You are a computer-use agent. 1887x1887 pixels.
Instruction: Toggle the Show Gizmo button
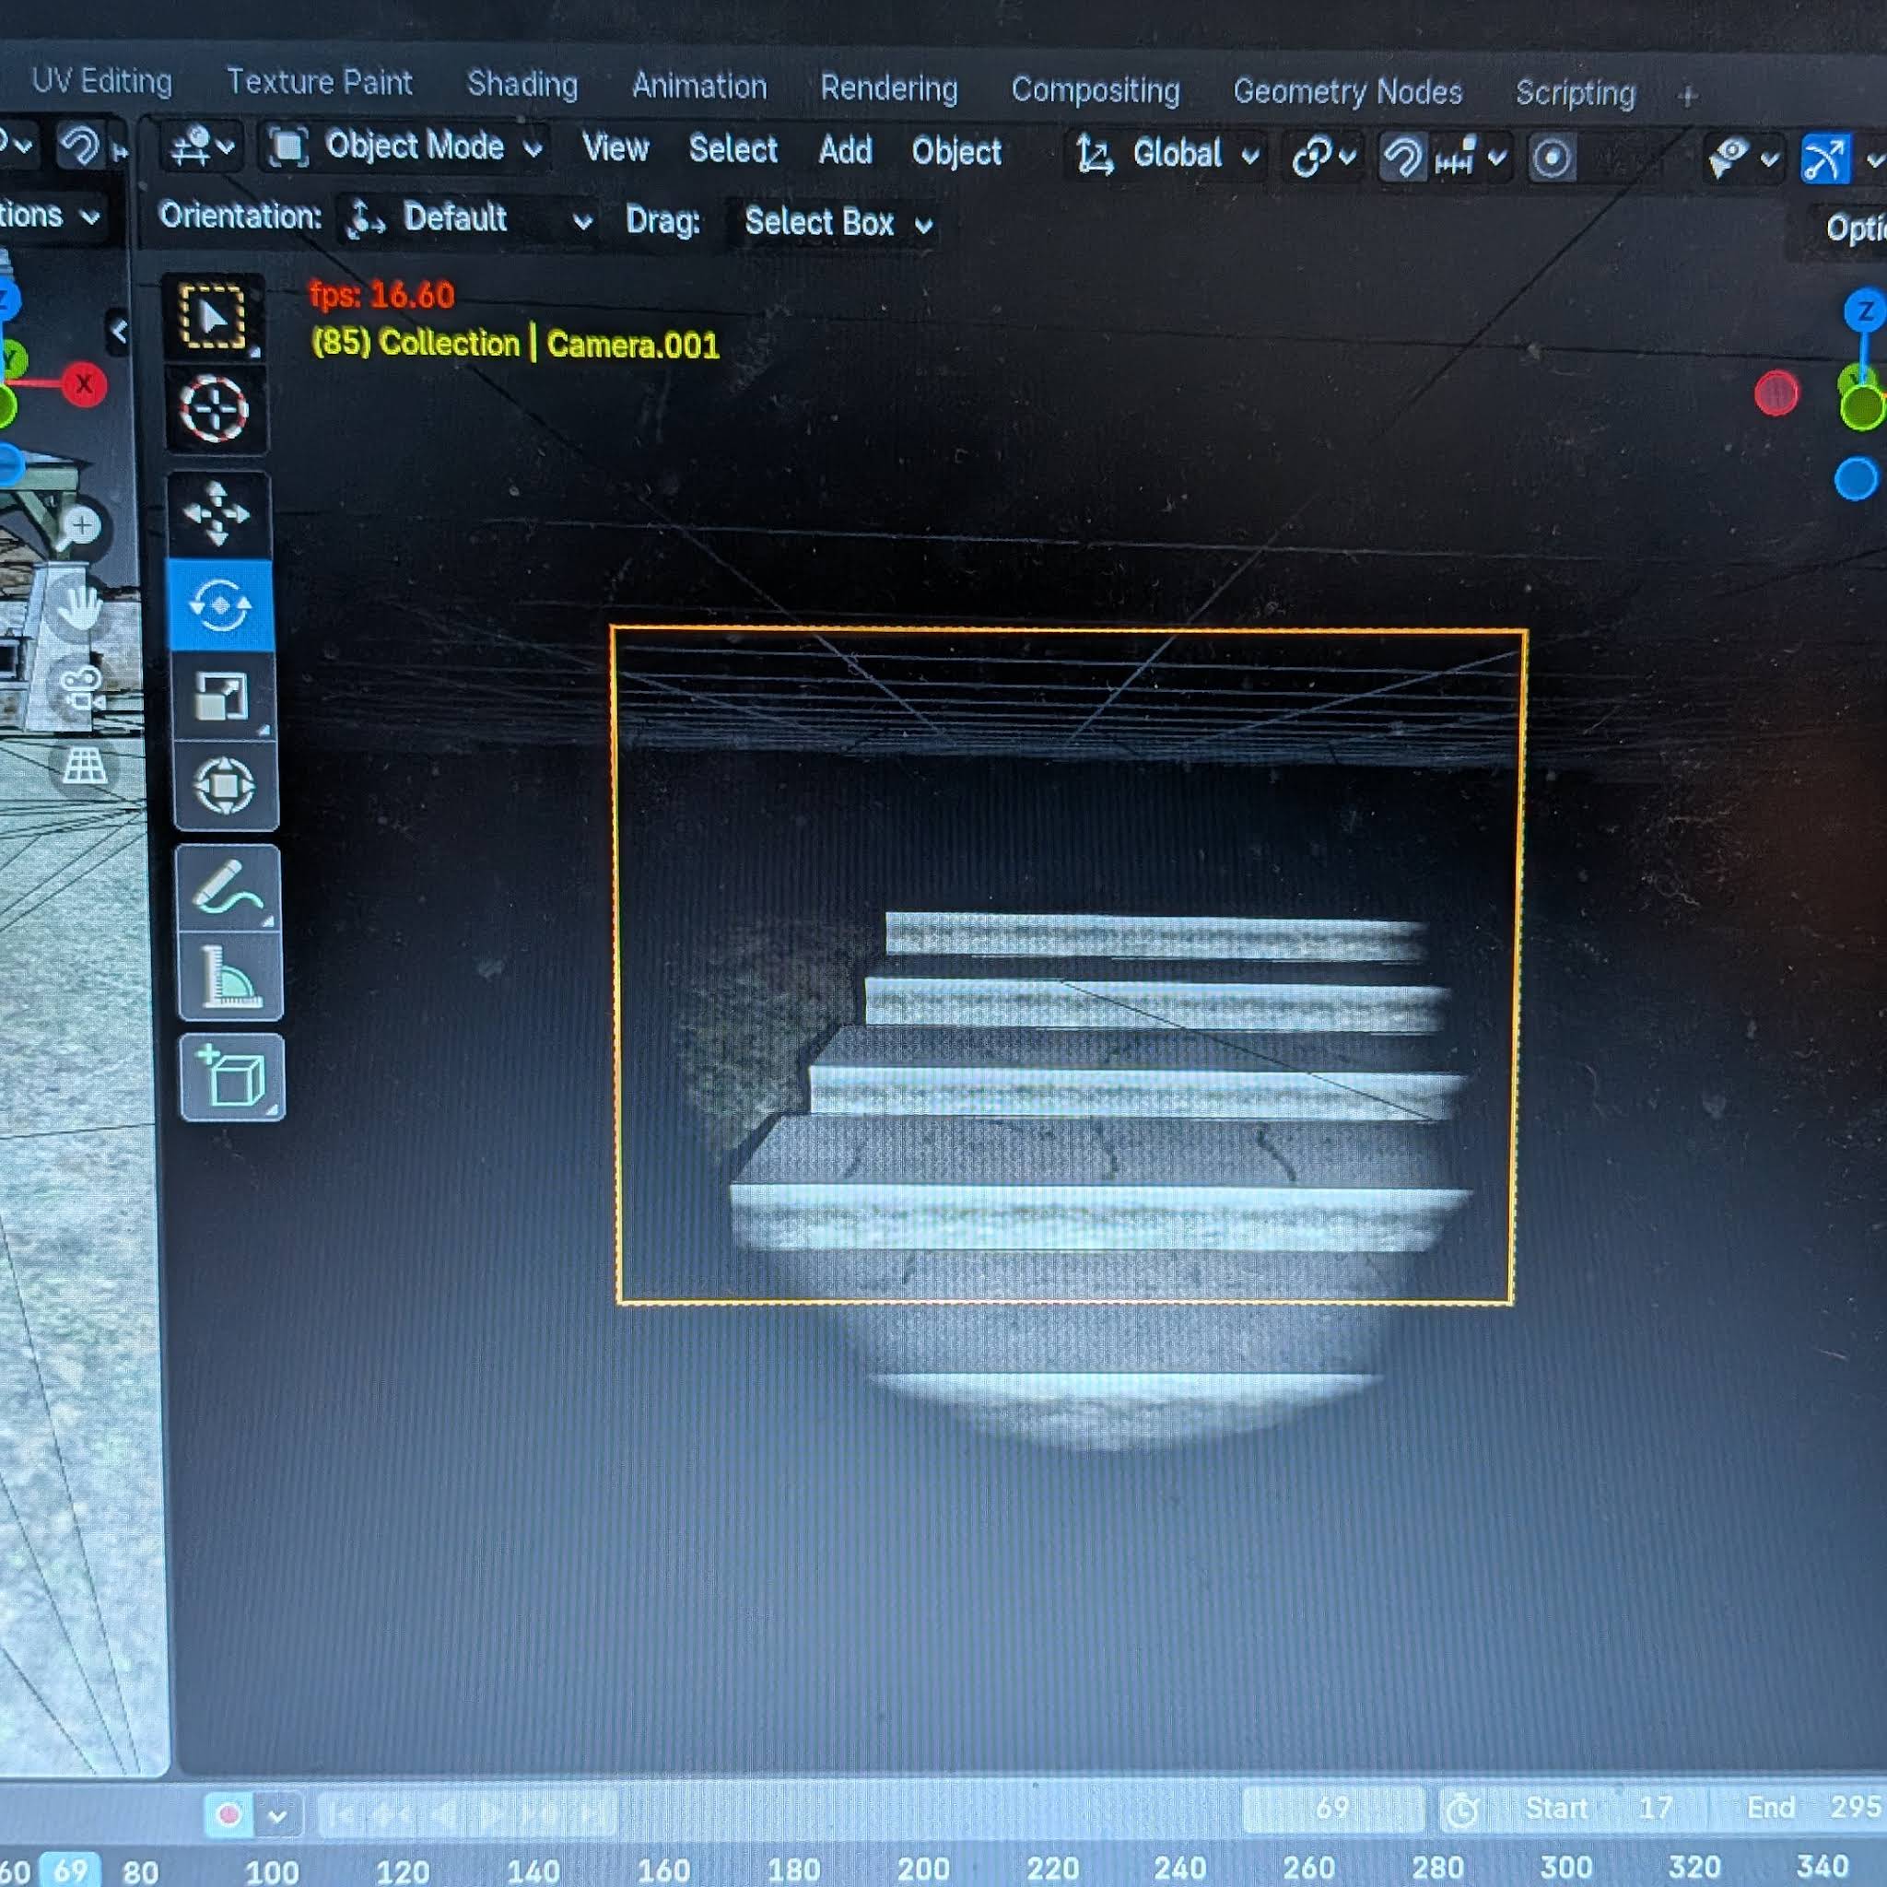tap(1824, 159)
